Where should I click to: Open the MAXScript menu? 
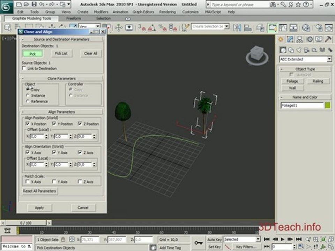click(213, 12)
